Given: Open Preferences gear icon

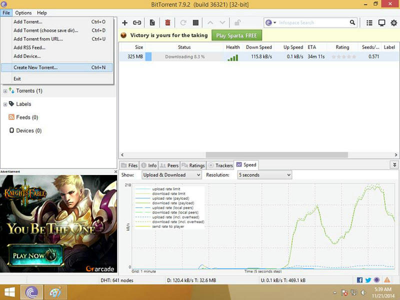Looking at the screenshot, I should 394,23.
